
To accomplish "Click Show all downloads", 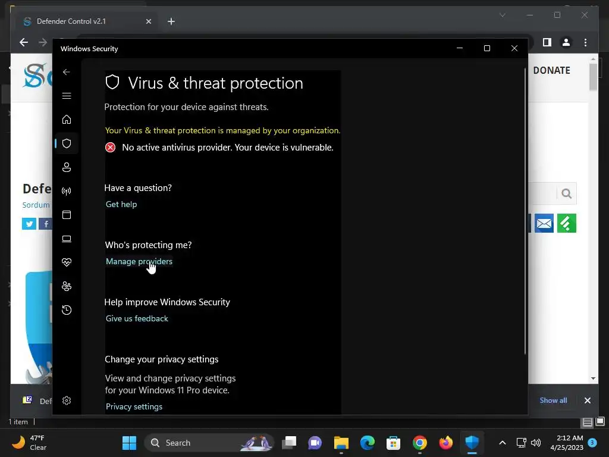I will (x=553, y=400).
